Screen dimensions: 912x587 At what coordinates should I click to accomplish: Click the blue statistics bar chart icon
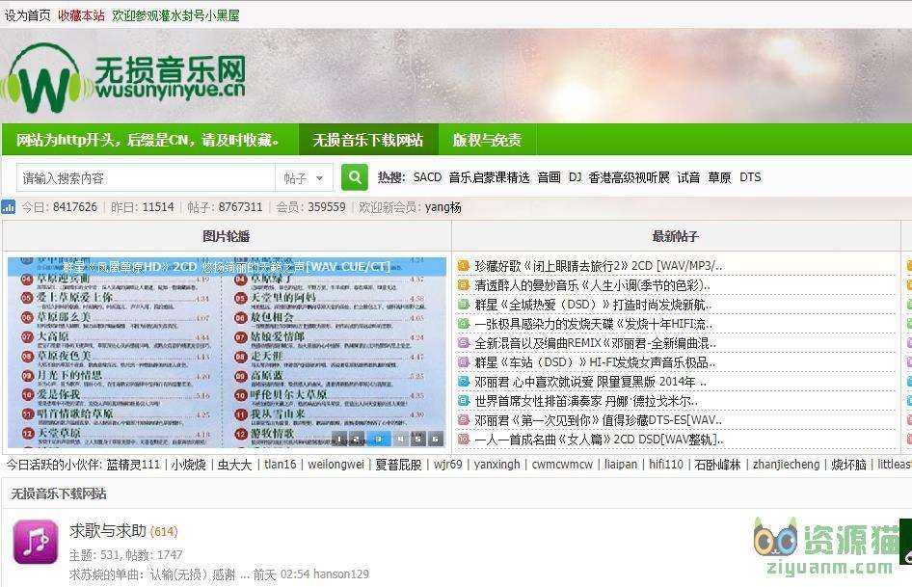pos(8,206)
